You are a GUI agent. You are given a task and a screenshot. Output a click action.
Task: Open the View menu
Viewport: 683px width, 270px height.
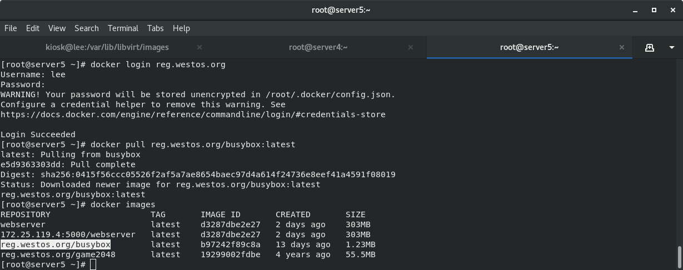coord(57,28)
